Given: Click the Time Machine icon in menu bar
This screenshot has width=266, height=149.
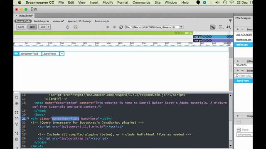Looking at the screenshot, I should [x=225, y=2].
